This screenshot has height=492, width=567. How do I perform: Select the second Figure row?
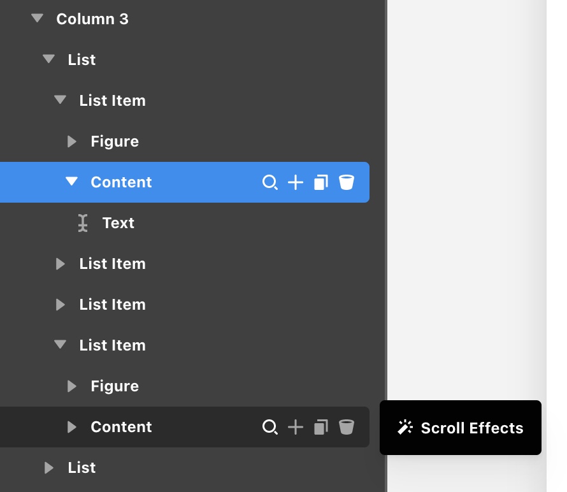(115, 386)
